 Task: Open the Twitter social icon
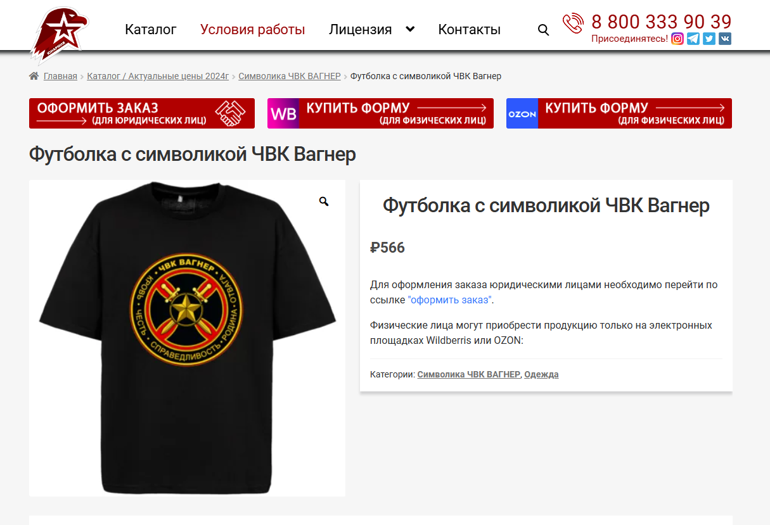[x=709, y=39]
